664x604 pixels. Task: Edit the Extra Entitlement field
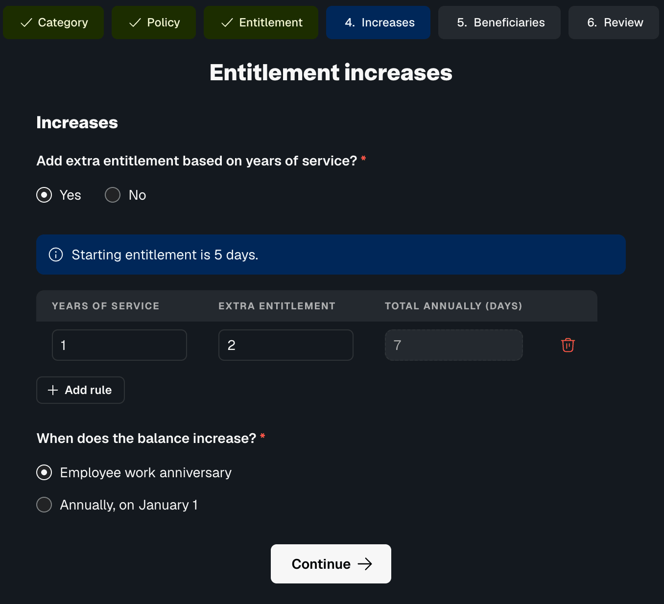[286, 345]
